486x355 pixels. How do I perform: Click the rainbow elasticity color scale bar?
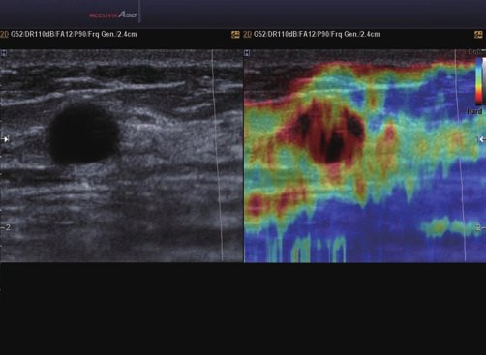pos(479,81)
